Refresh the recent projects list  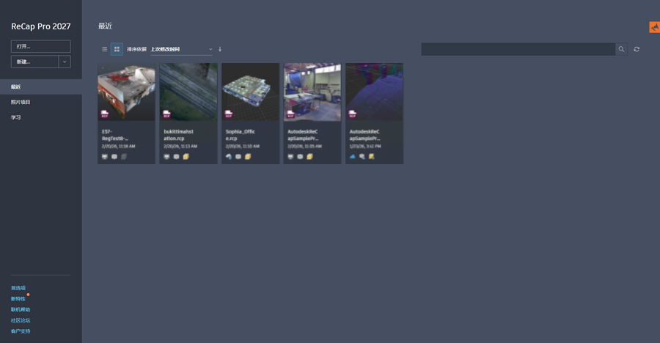[x=637, y=49]
